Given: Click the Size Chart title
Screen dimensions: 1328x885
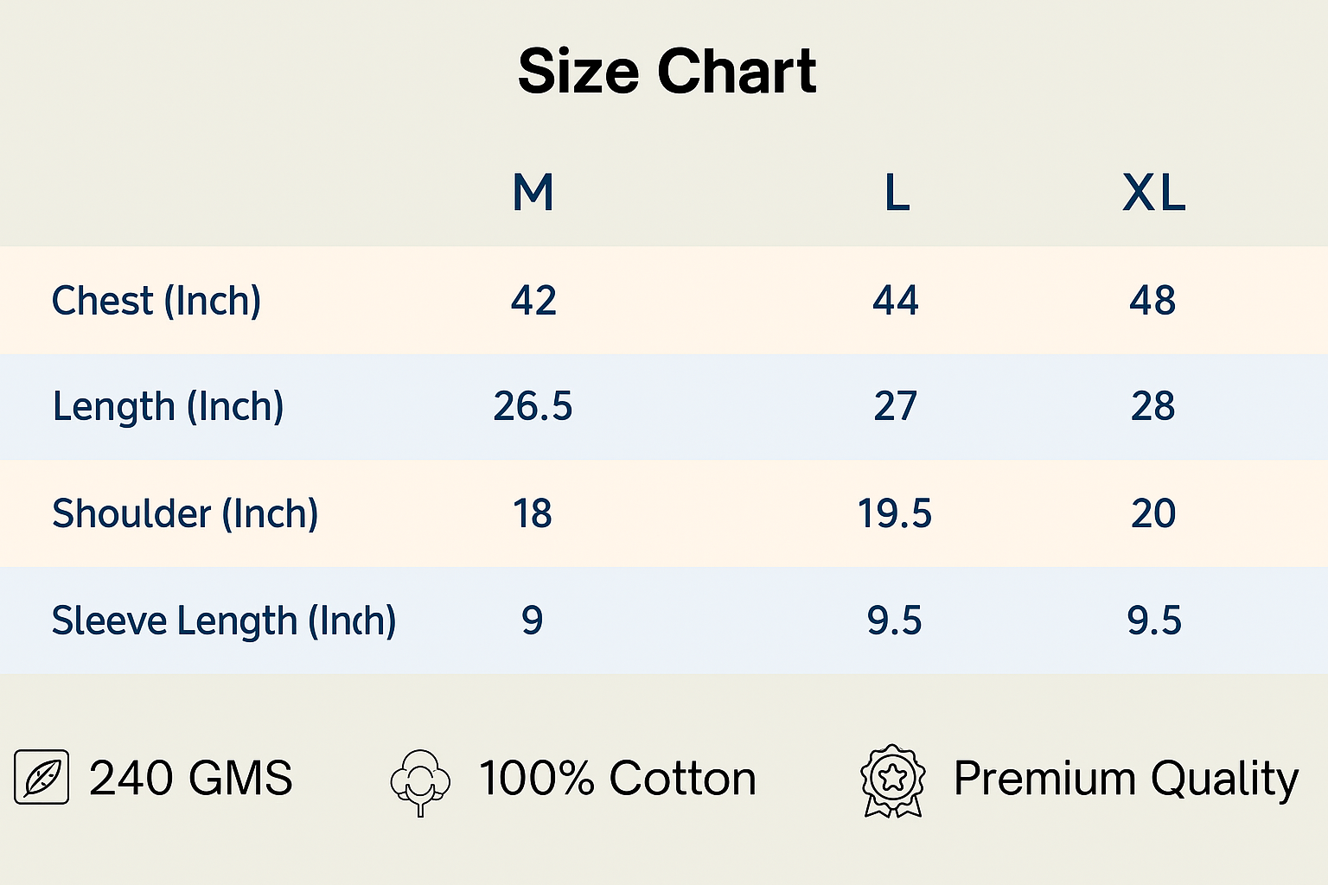Looking at the screenshot, I should 667,71.
